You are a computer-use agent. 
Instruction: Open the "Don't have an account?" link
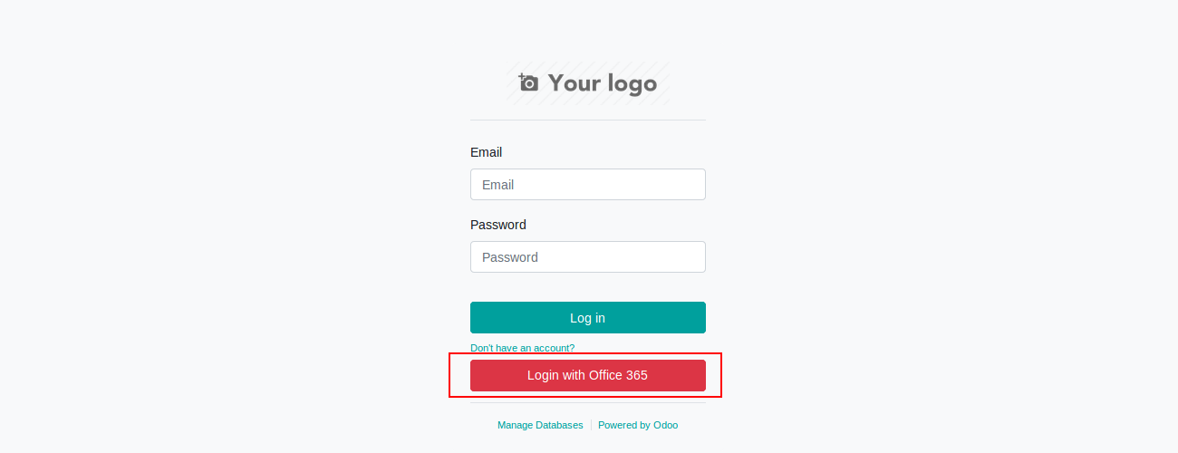522,348
